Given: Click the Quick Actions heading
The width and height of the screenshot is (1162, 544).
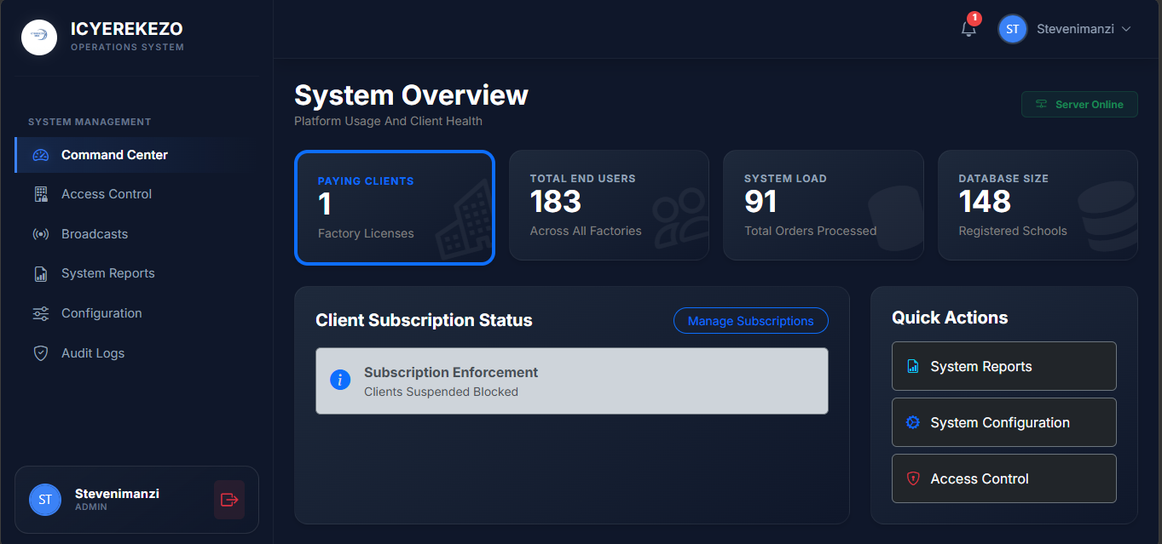Looking at the screenshot, I should [950, 318].
